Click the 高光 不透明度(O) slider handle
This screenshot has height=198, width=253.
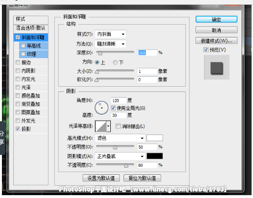115,147
